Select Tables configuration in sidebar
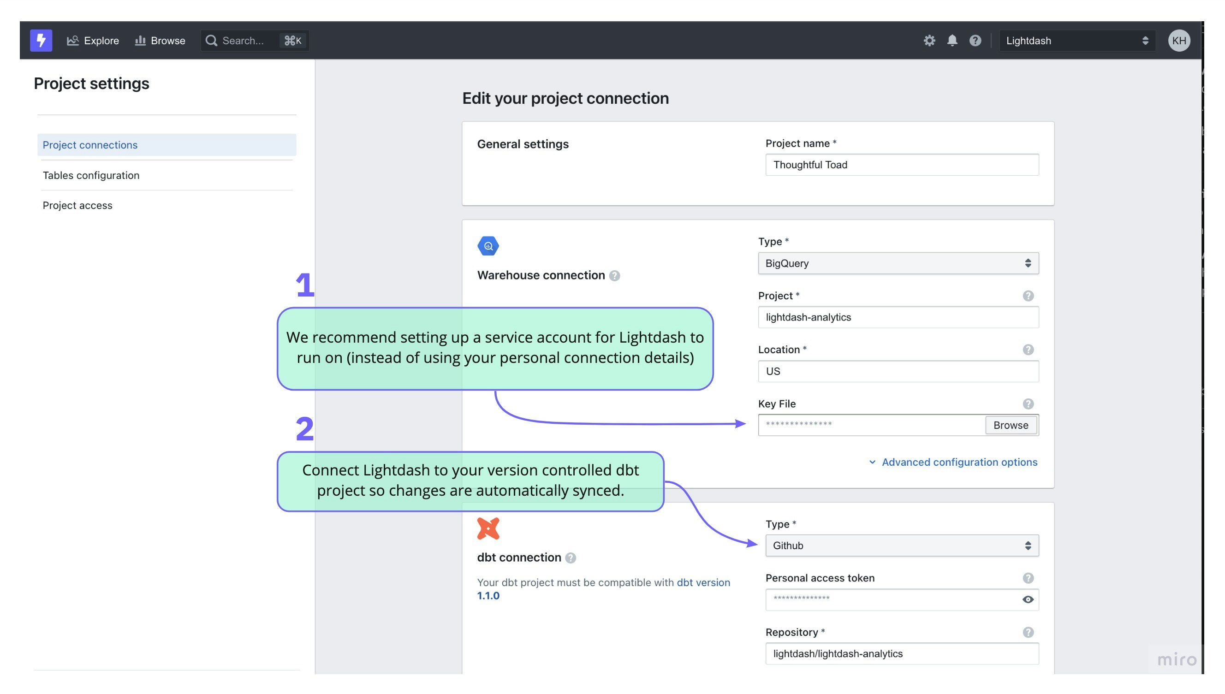The height and width of the screenshot is (694, 1225). click(x=91, y=175)
